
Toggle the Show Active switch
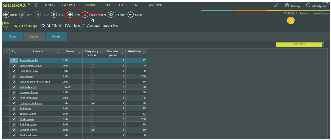click(300, 44)
